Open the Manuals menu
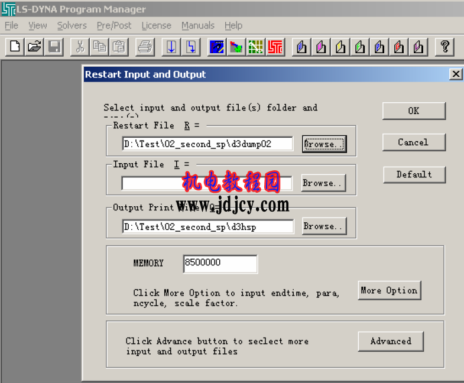Screen dimensions: 464x383 pyautogui.click(x=198, y=26)
